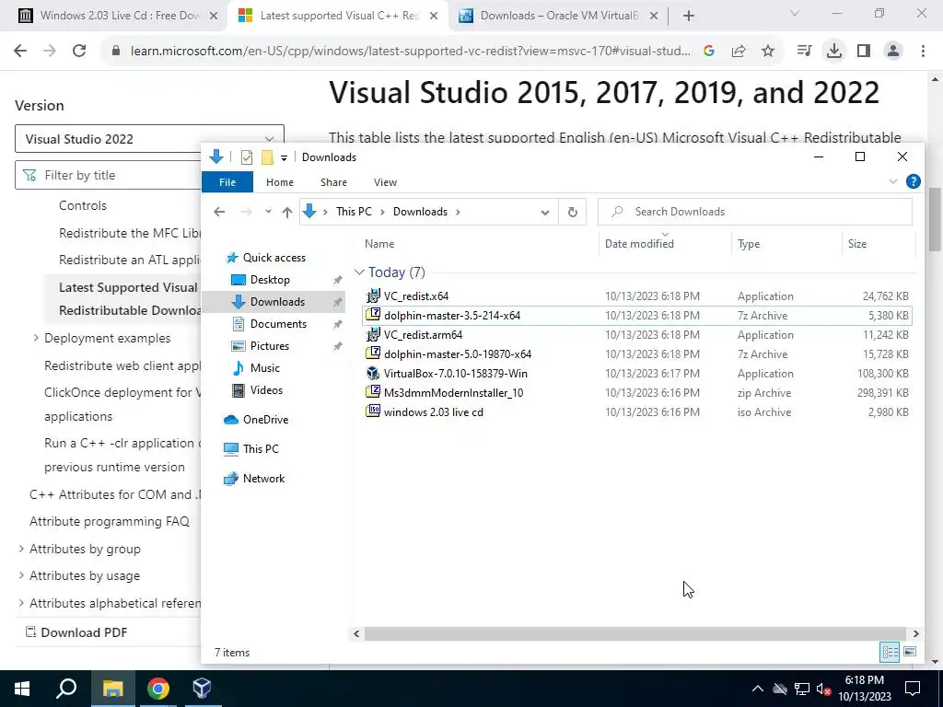The height and width of the screenshot is (707, 943).
Task: Open OneDrive in the navigation pane
Action: (265, 420)
